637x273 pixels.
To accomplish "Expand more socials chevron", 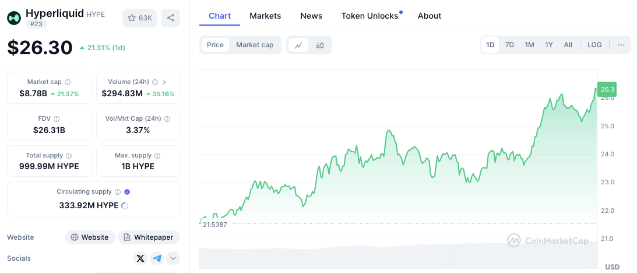I will tap(173, 258).
